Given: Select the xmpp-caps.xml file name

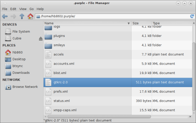Looking at the screenshot, I should (x=65, y=110).
